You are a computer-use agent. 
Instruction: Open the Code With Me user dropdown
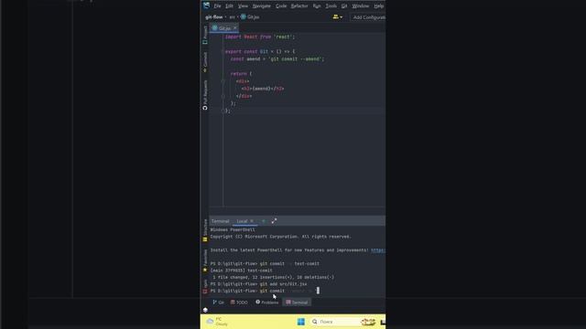[x=338, y=16]
